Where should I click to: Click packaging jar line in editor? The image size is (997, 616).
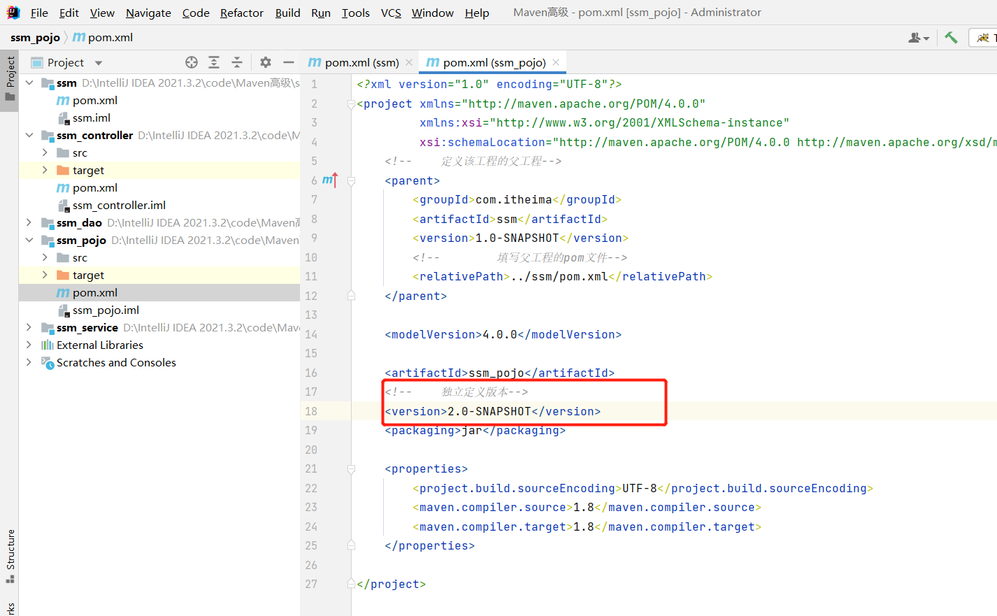pyautogui.click(x=475, y=430)
